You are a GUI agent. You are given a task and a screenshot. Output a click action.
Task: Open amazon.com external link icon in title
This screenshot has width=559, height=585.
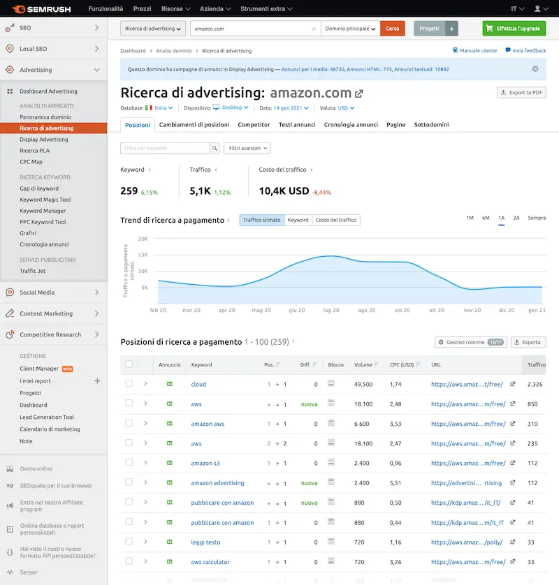(359, 94)
